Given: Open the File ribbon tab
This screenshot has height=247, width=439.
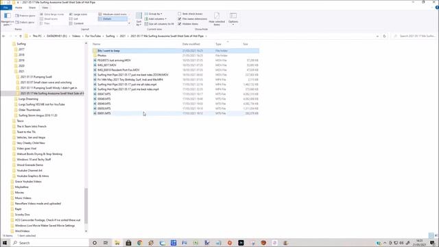Looking at the screenshot, I should (5, 8).
